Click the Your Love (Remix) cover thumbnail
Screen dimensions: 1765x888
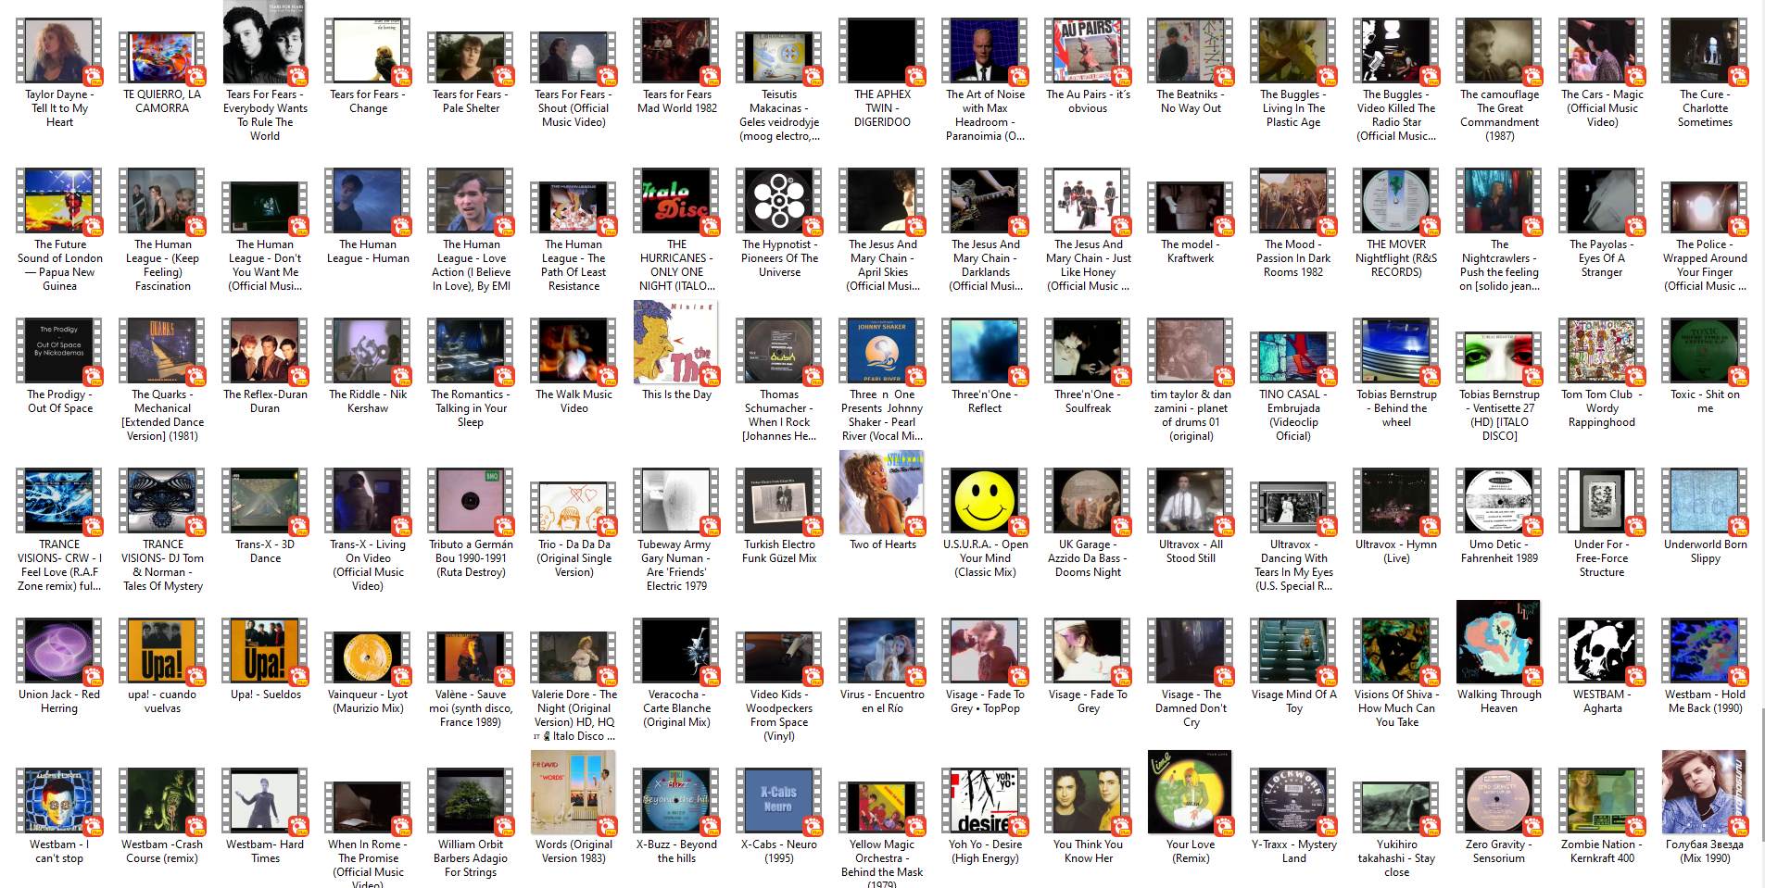click(1191, 794)
